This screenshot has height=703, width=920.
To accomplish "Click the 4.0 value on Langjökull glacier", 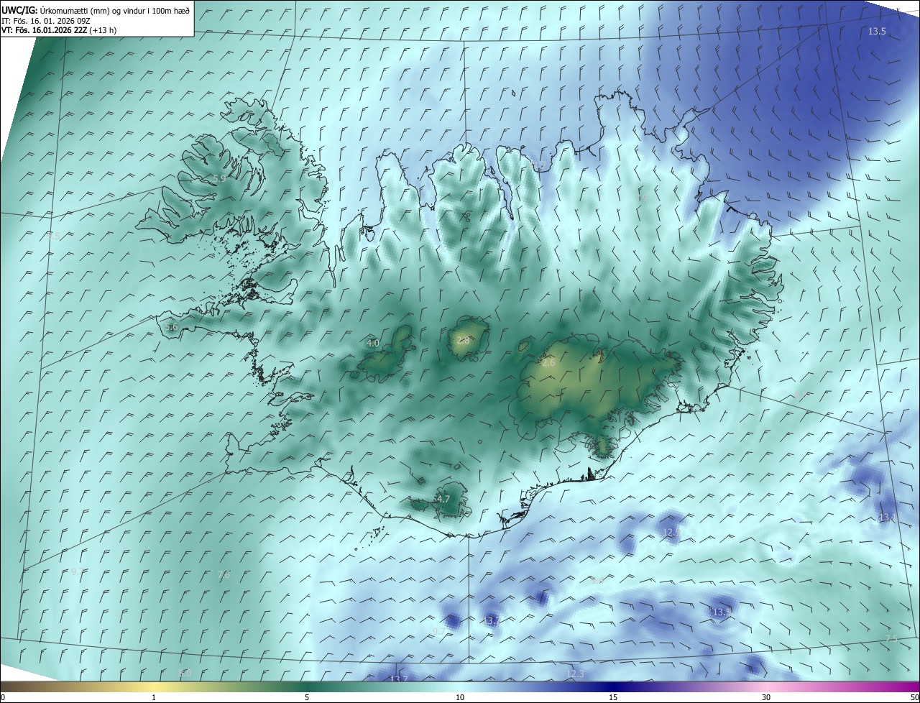I will tap(373, 344).
